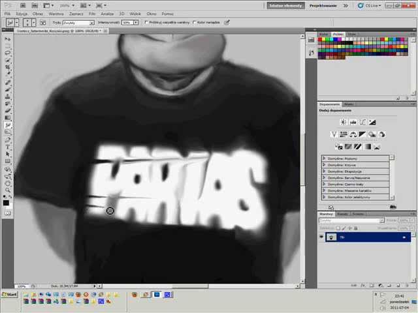Add a Channel Mixer adjustment

pyautogui.click(x=381, y=134)
